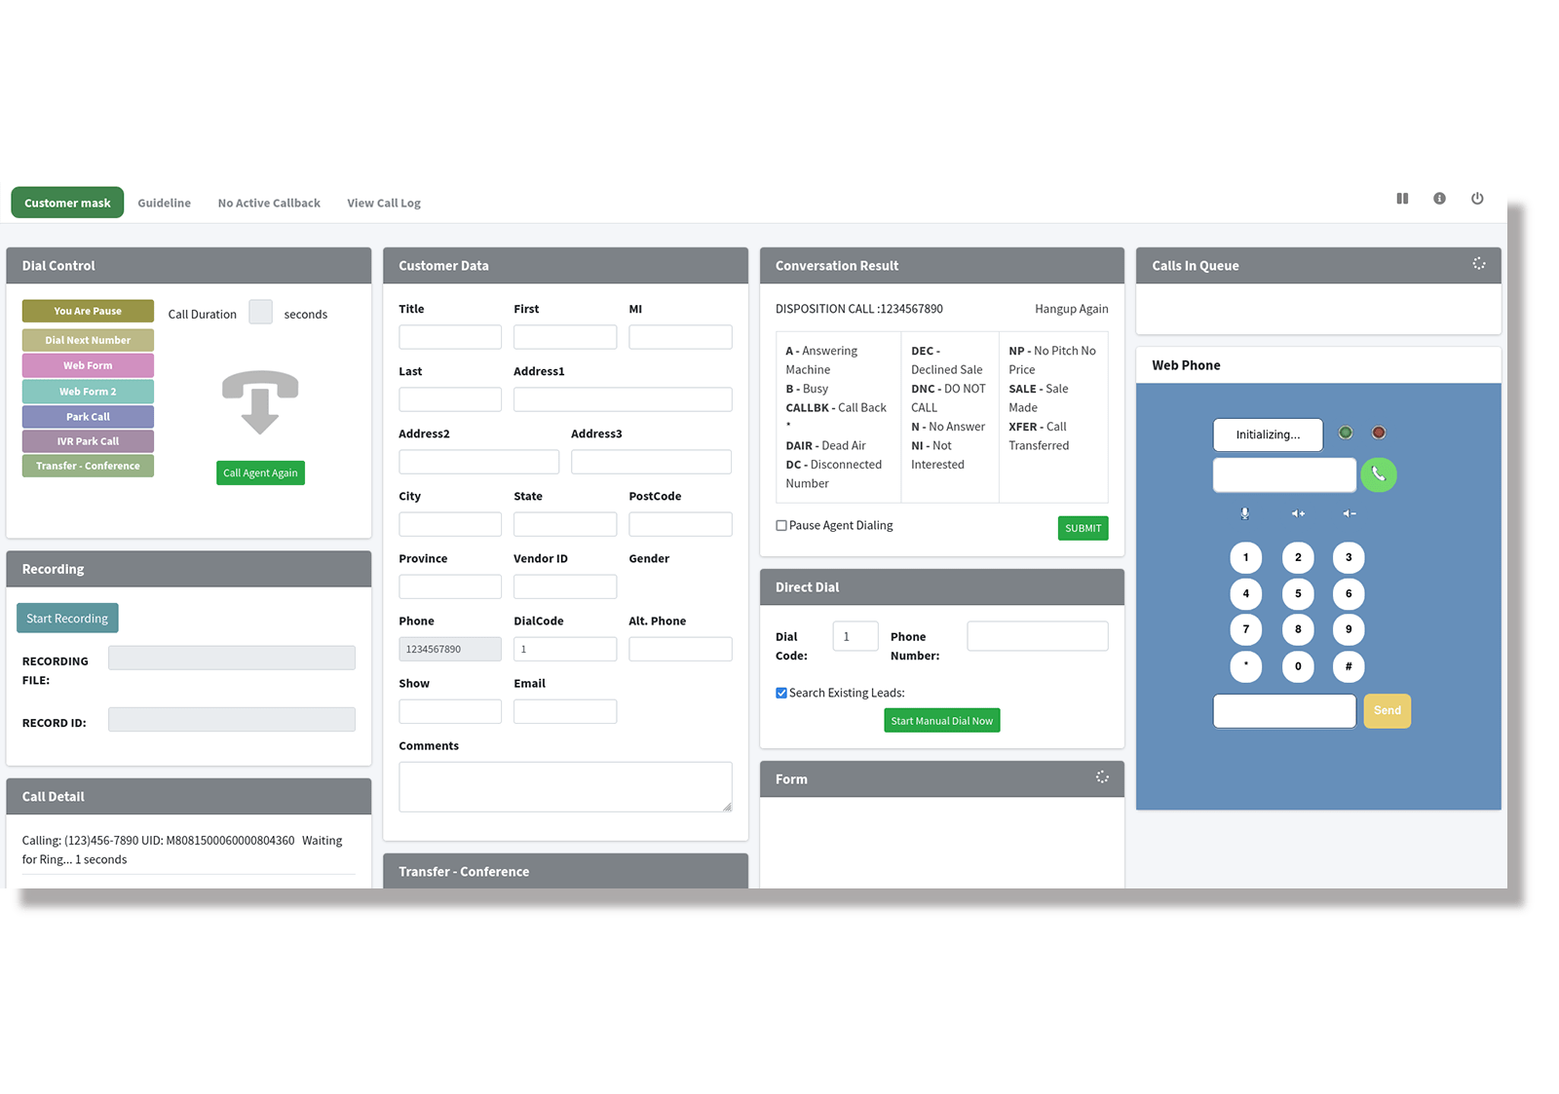Submit the conversation result

(x=1083, y=527)
